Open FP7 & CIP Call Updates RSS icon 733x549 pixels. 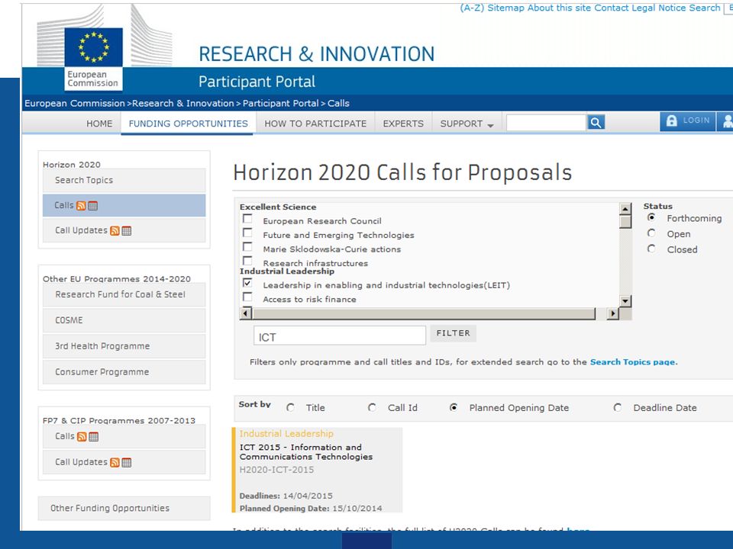click(115, 462)
